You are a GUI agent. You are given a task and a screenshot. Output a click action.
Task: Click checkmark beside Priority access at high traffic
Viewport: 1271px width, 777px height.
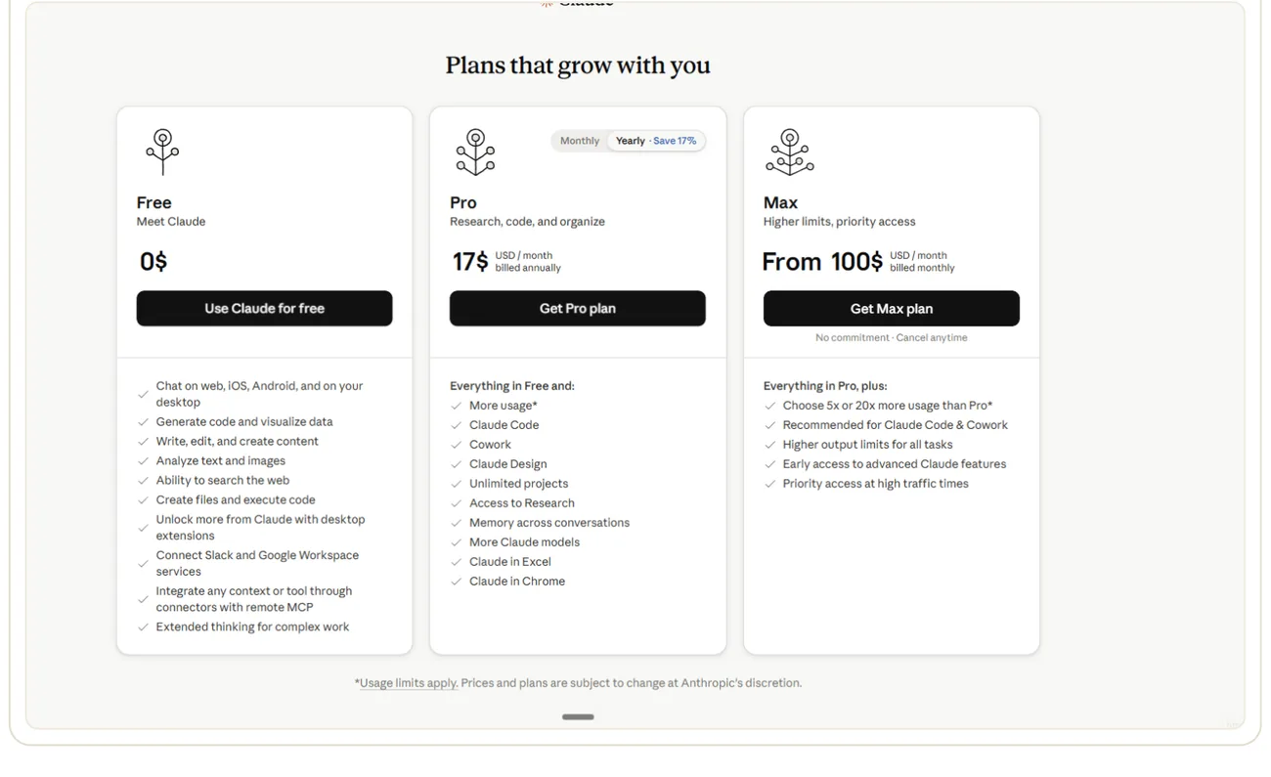point(769,484)
